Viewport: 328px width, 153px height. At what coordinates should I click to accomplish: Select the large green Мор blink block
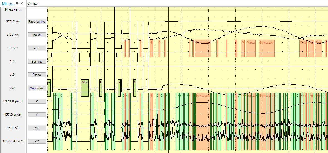85,88
